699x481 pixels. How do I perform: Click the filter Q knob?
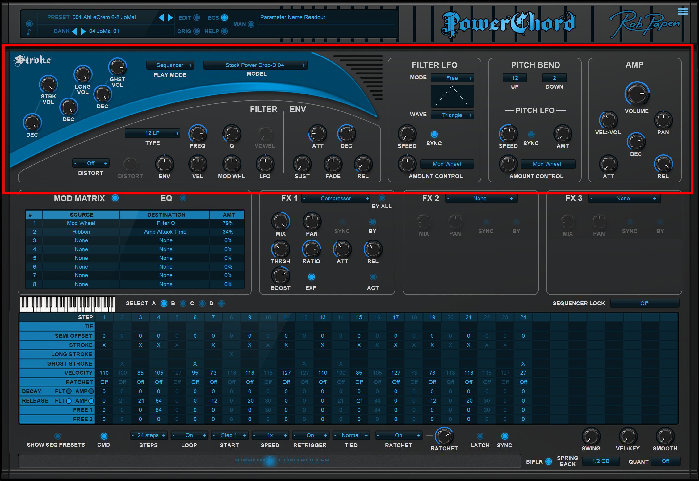click(232, 134)
